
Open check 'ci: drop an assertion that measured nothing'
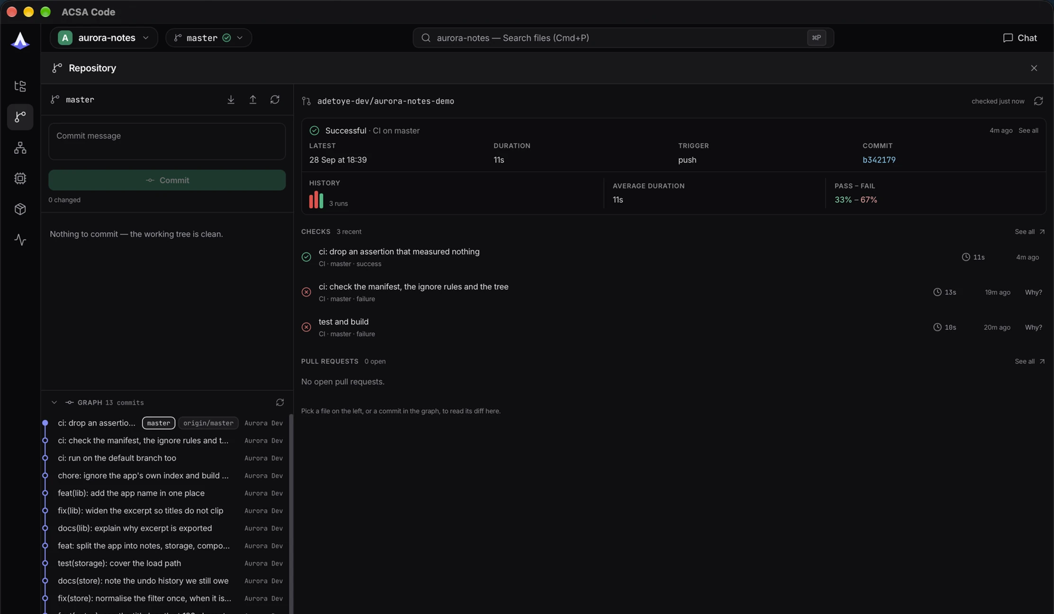(x=673, y=257)
